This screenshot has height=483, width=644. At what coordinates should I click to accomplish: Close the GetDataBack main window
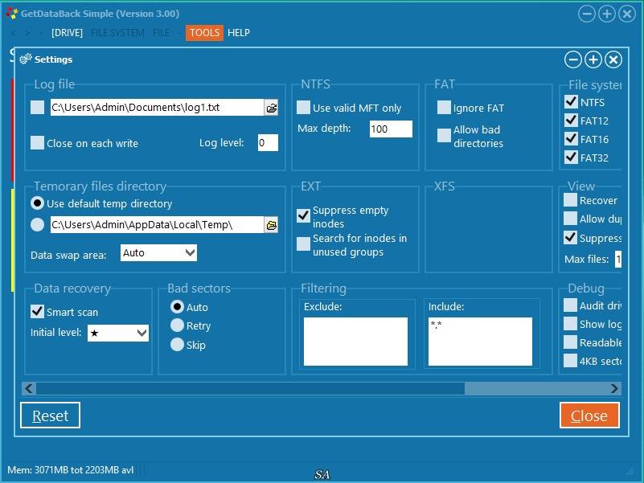click(x=627, y=14)
